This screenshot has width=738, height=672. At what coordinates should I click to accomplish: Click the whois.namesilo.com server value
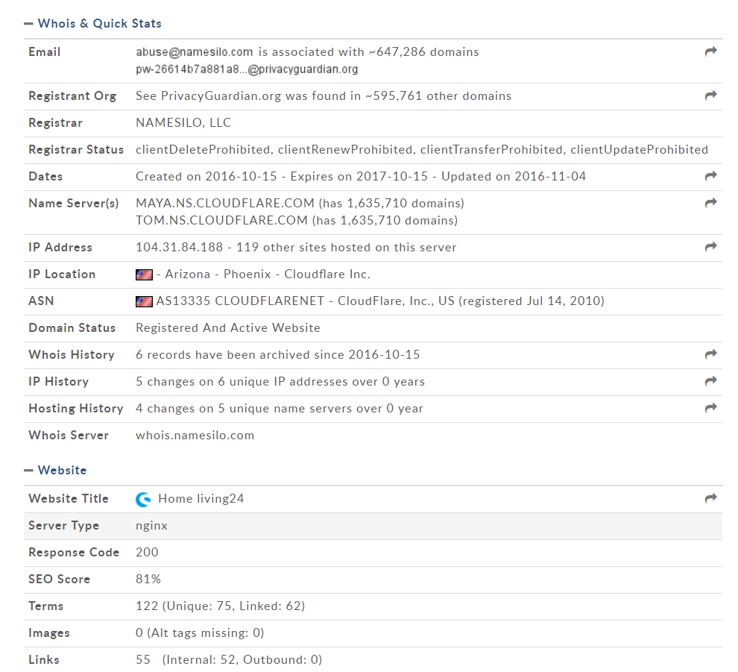[x=195, y=435]
